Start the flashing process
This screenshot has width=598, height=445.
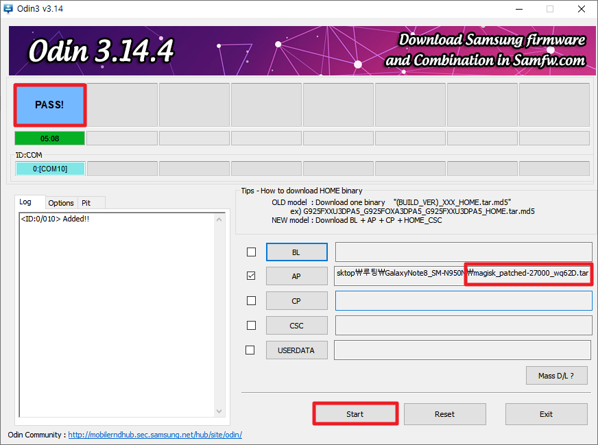coord(355,413)
